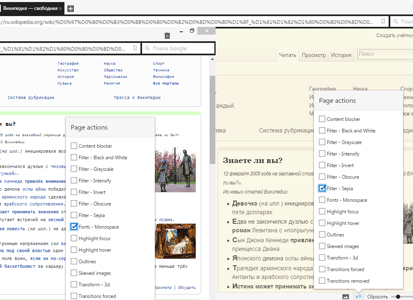Open the Персоналии portal link
This screenshot has width=413, height=300.
click(115, 77)
